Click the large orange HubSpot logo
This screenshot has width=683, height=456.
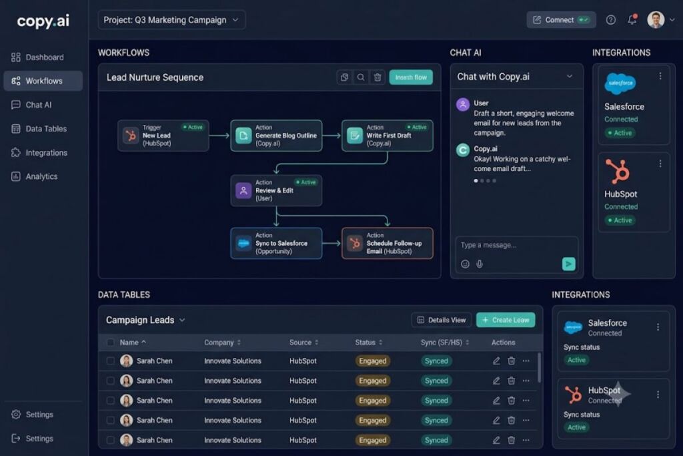point(618,171)
